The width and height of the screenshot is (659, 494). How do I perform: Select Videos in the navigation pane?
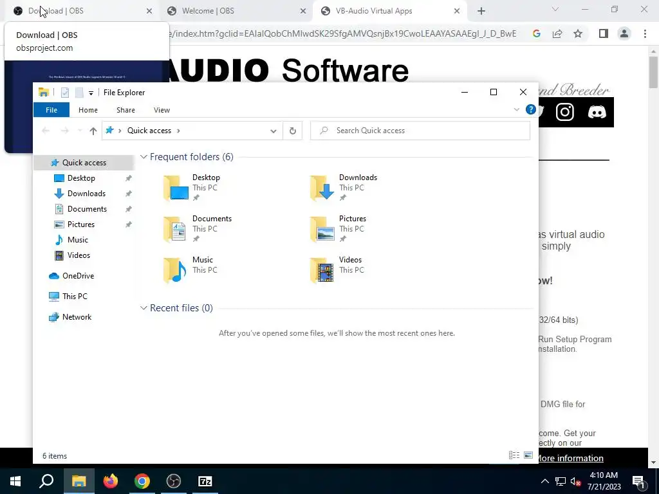click(79, 255)
